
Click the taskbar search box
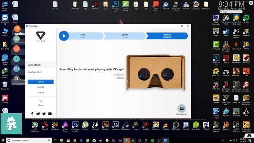[x=29, y=140]
